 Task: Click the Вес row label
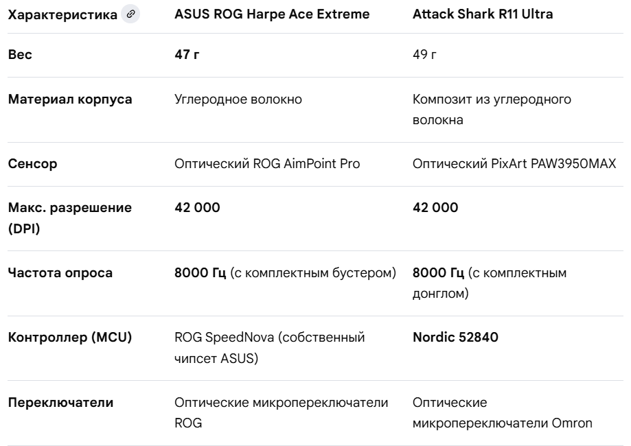[x=20, y=54]
